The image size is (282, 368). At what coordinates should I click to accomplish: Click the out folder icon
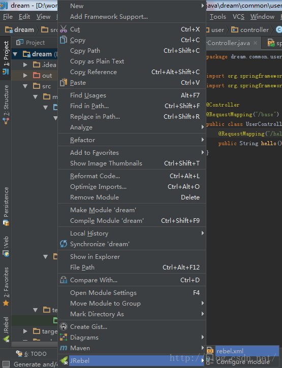click(37, 75)
